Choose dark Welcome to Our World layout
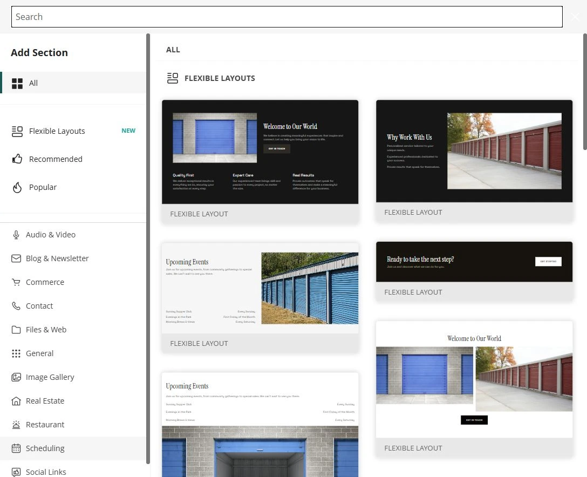 [260, 152]
